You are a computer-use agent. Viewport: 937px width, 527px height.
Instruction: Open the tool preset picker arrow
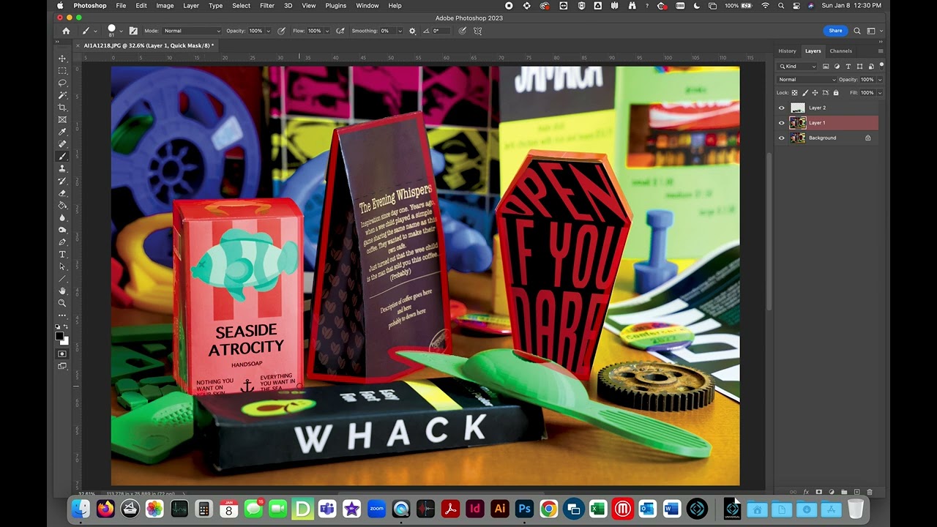(95, 31)
